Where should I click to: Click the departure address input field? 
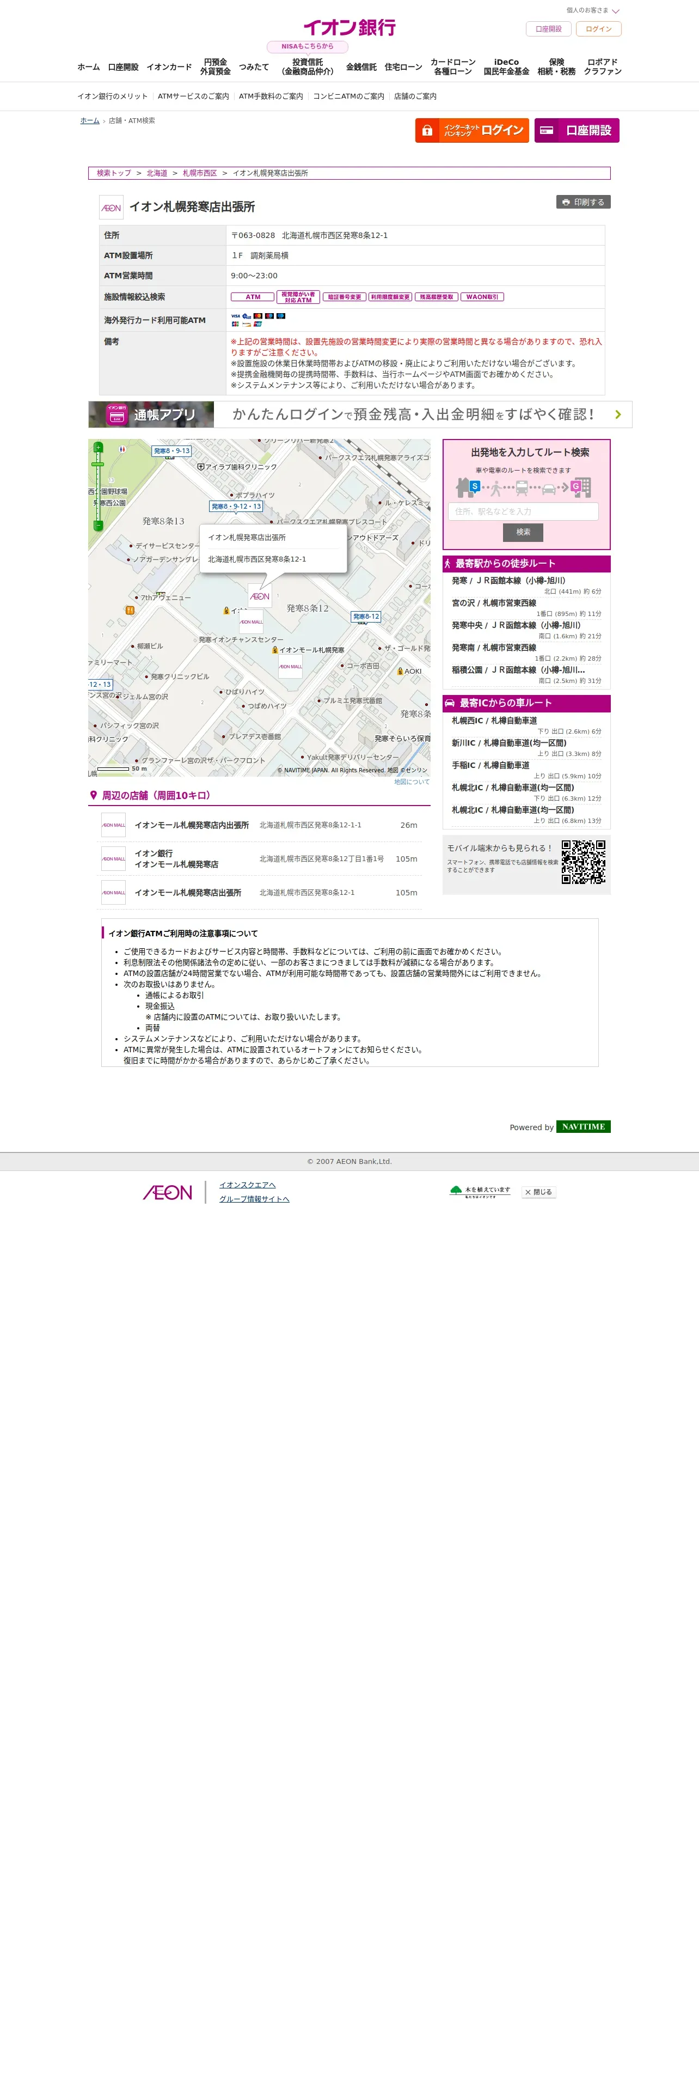click(x=523, y=511)
